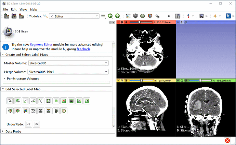Select the Erode effect tool

coord(10,111)
